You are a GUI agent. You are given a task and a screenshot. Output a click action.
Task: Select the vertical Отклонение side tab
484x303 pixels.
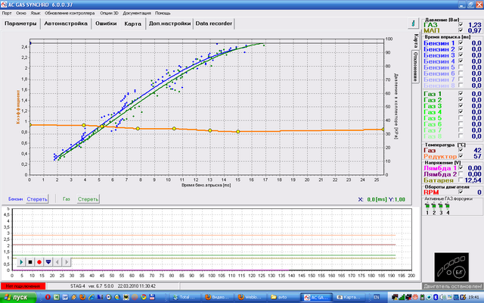point(415,66)
